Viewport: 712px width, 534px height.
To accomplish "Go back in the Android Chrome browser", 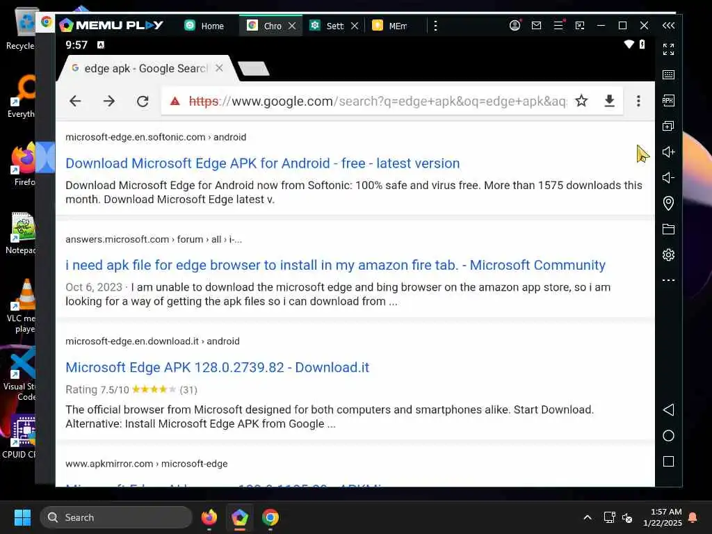I will (75, 101).
